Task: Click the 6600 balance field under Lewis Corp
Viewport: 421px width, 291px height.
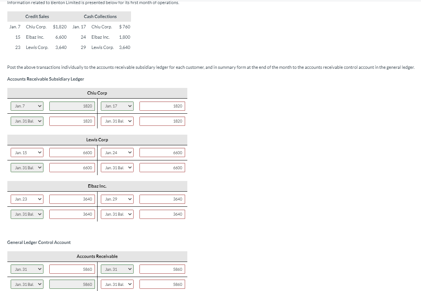Action: click(x=72, y=167)
